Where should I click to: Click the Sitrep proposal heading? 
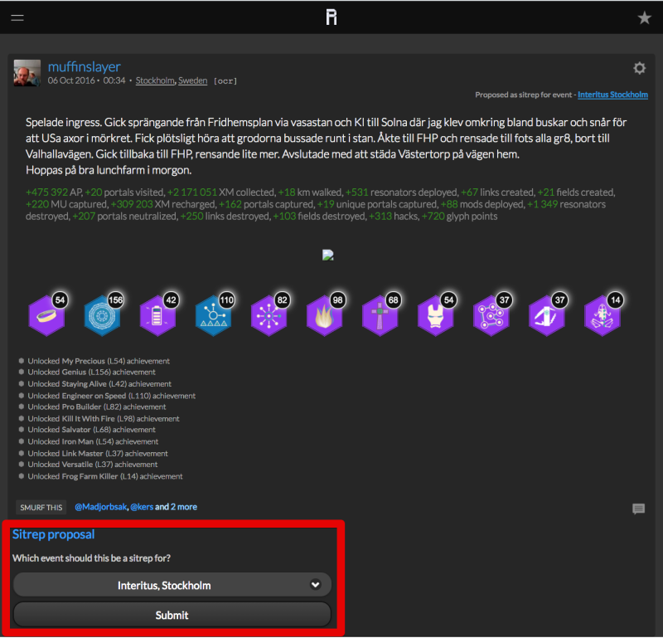(53, 534)
